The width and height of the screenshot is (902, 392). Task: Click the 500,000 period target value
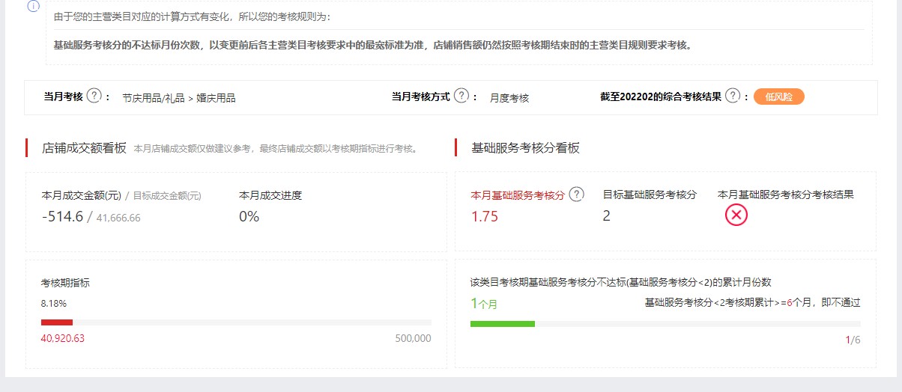click(x=413, y=338)
